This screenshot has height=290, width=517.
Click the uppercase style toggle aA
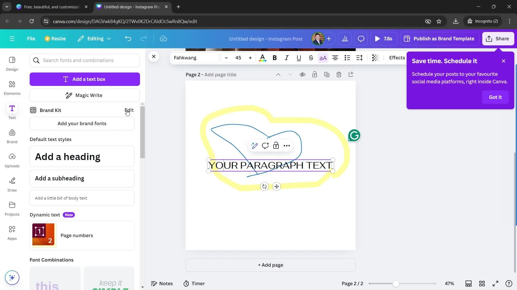click(322, 58)
